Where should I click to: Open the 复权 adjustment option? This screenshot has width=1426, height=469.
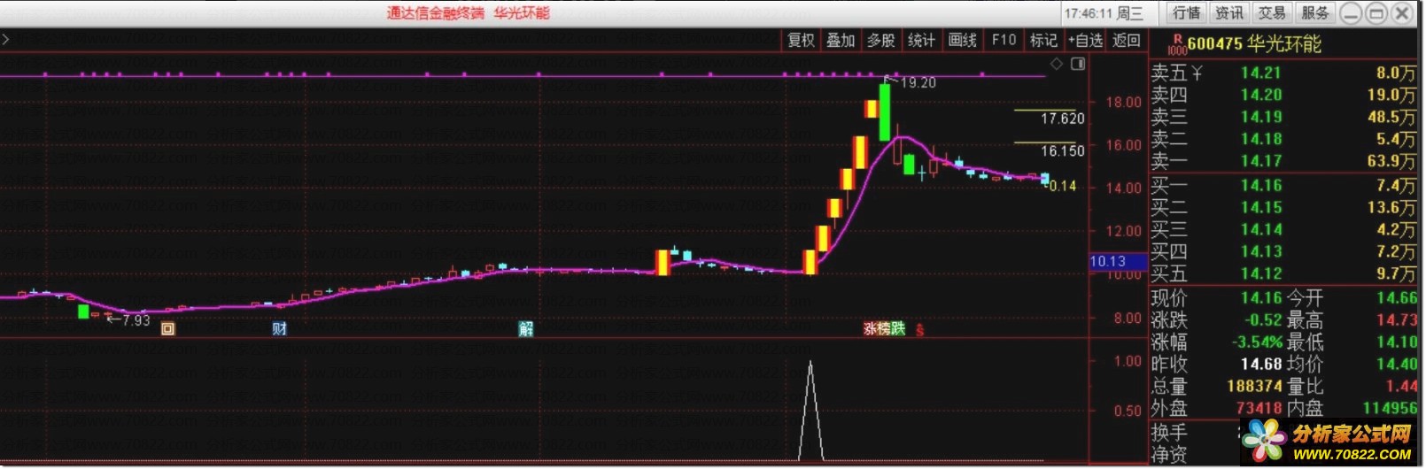[801, 40]
